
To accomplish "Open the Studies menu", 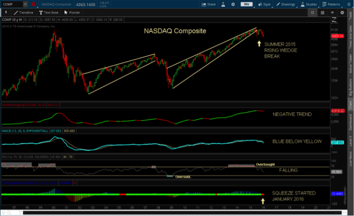I will coord(309,4).
